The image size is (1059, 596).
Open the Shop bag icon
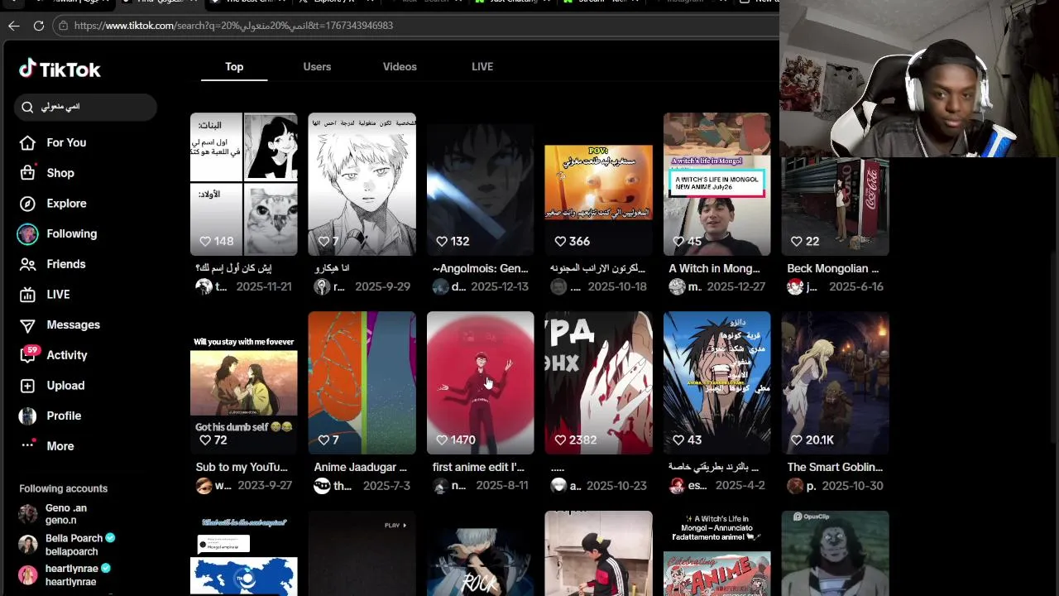(27, 173)
